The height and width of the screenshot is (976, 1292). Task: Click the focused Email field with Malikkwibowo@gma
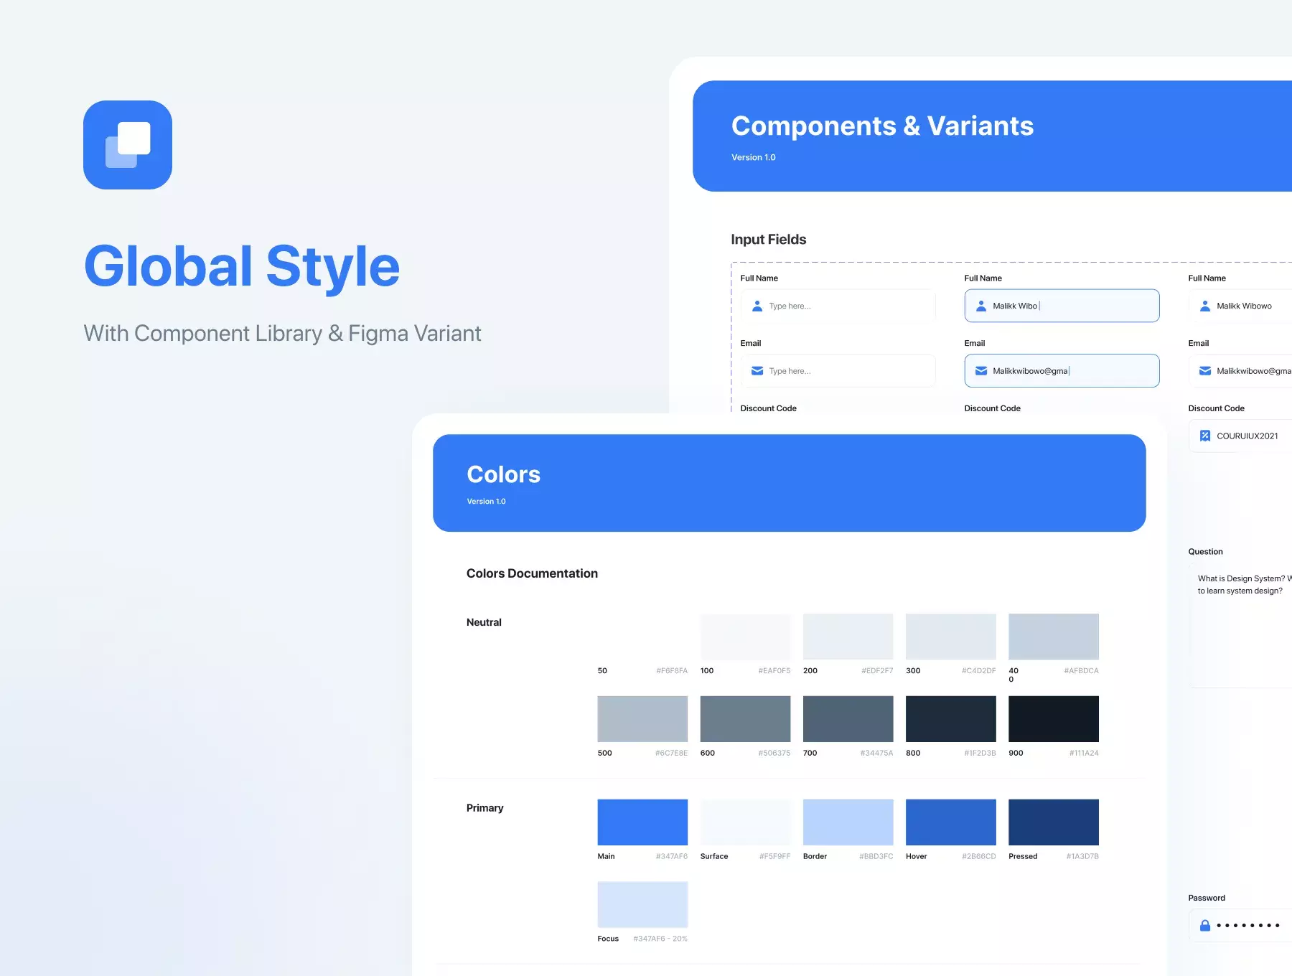pyautogui.click(x=1062, y=371)
